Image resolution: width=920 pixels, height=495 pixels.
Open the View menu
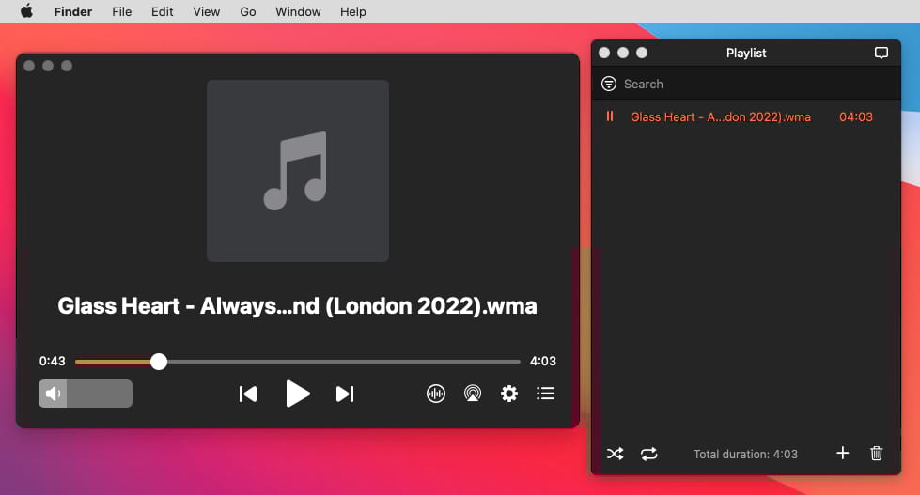pyautogui.click(x=207, y=11)
